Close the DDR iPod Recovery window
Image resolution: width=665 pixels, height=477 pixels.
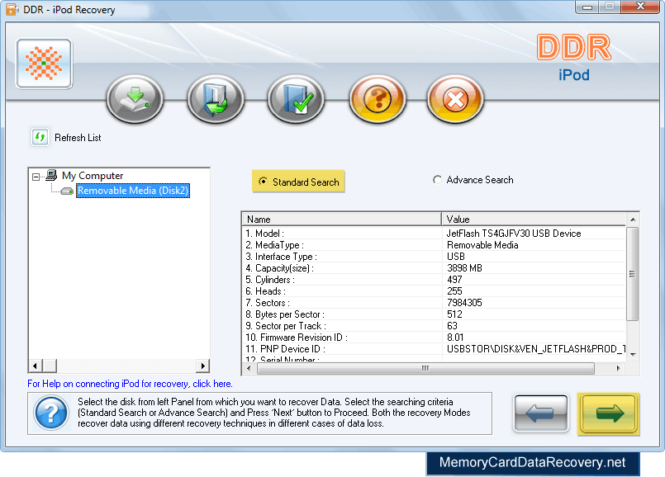point(640,7)
